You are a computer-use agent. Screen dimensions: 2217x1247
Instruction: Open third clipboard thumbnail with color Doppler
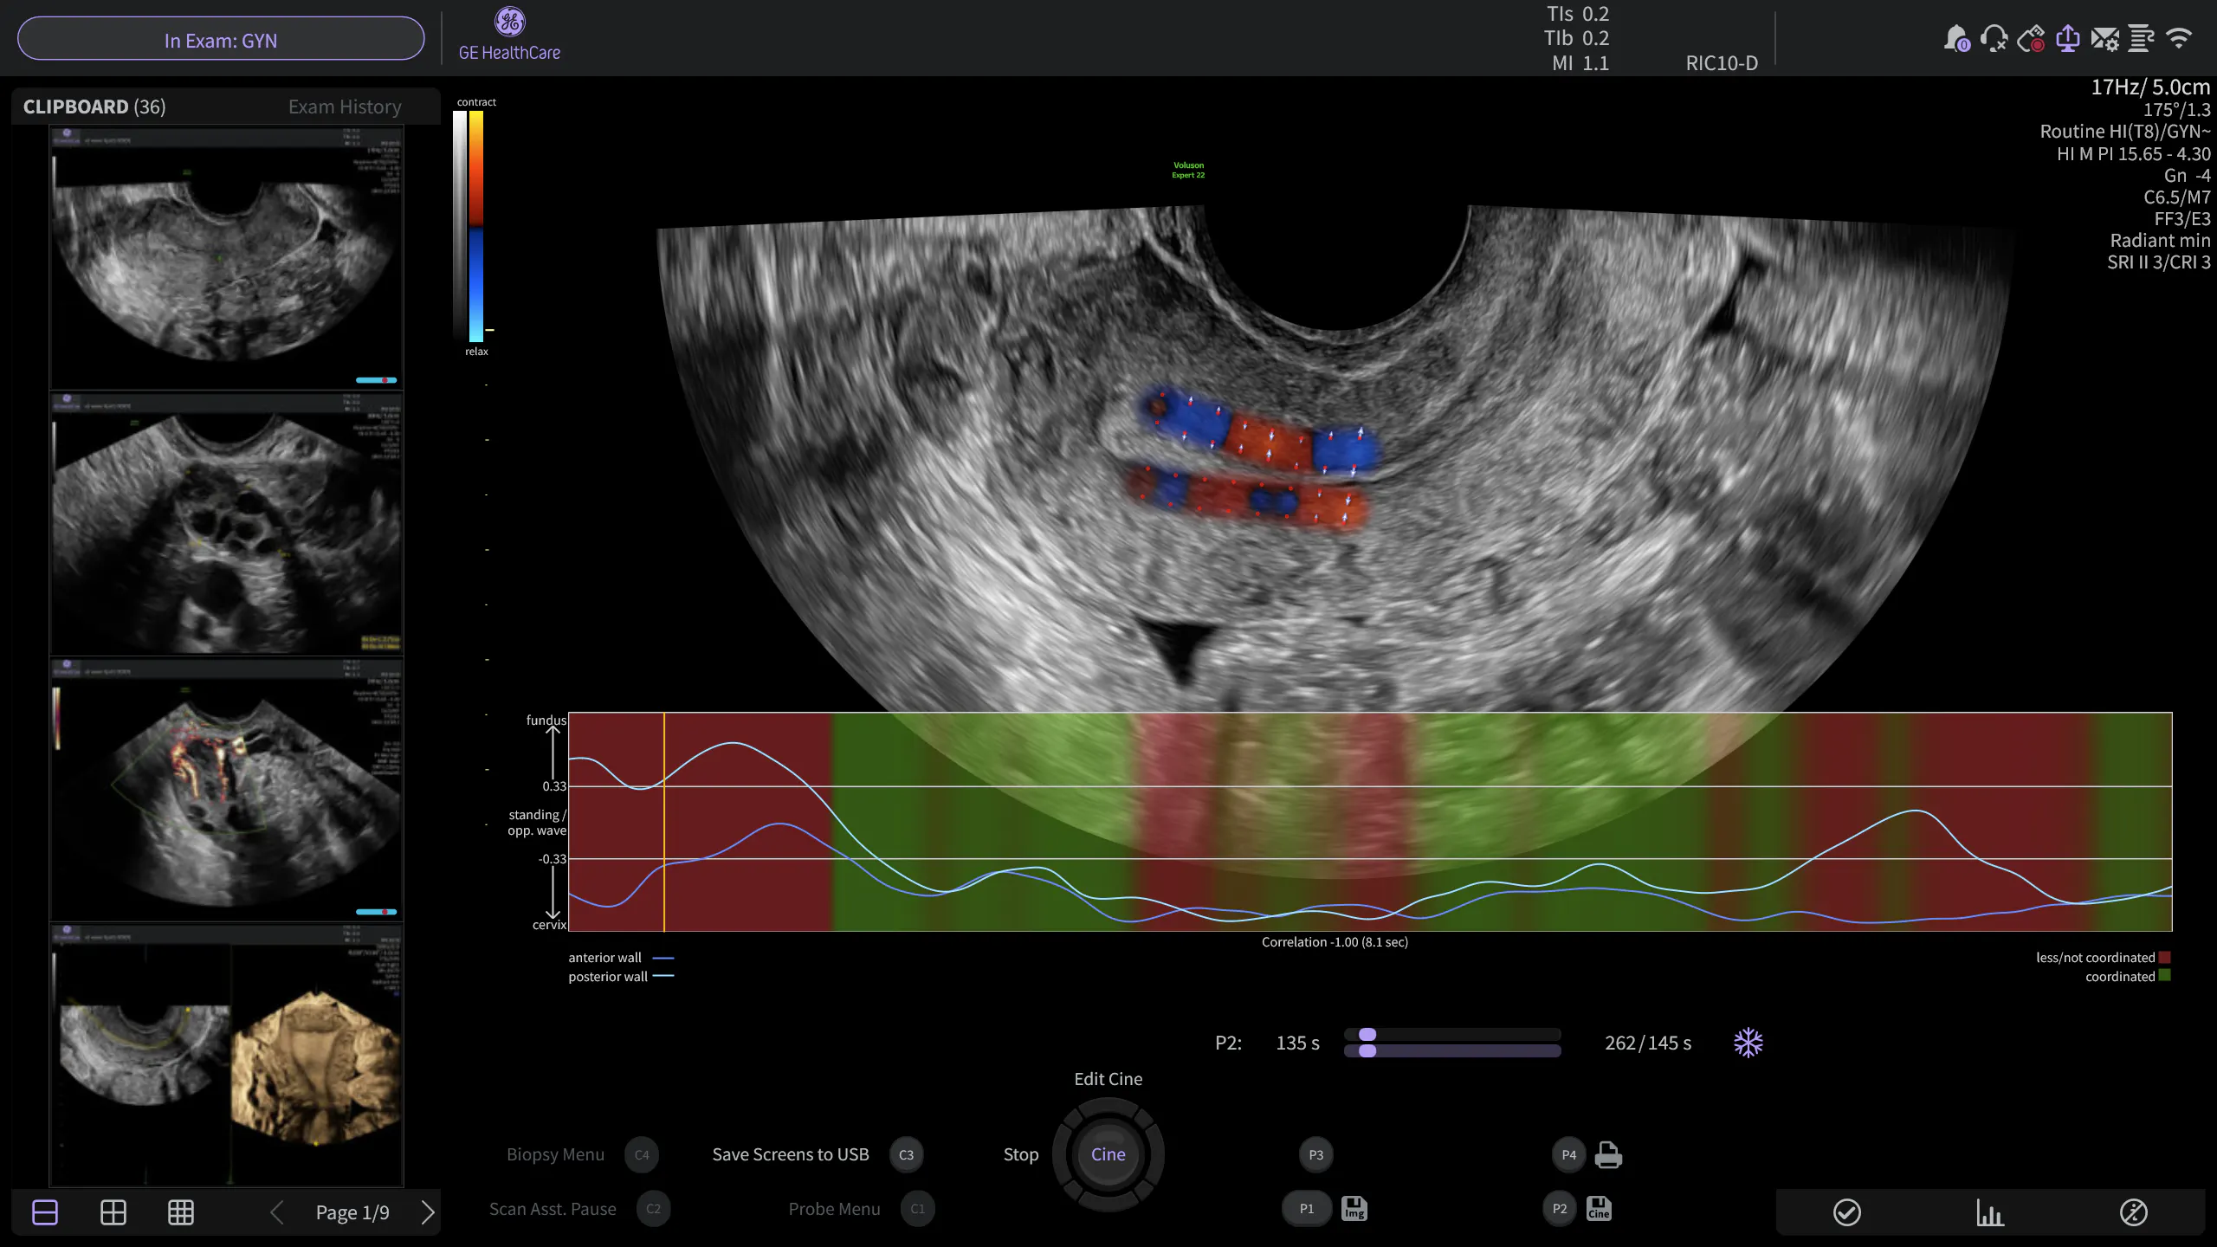pos(226,790)
